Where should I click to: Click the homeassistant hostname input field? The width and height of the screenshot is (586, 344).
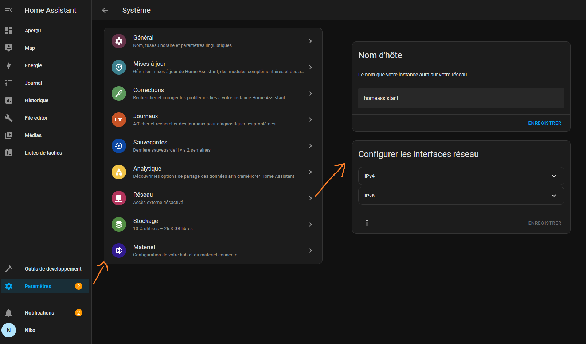click(x=461, y=98)
